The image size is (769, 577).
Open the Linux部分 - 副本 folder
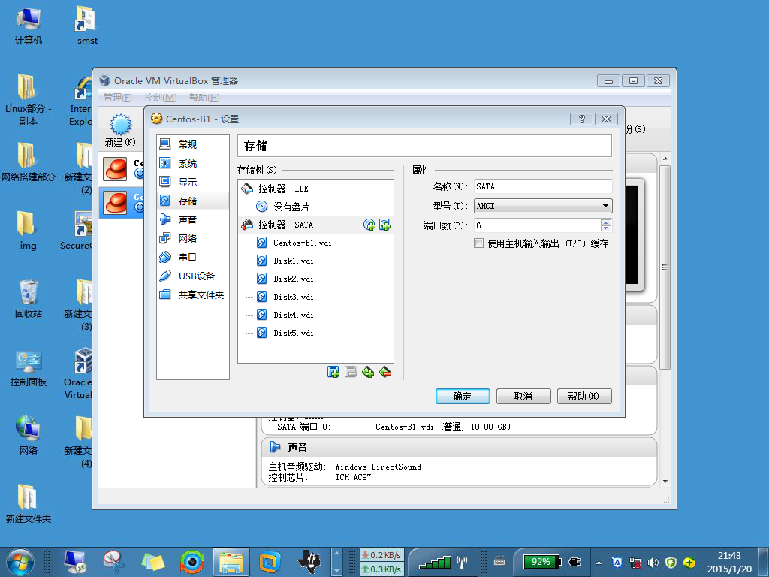pos(28,100)
